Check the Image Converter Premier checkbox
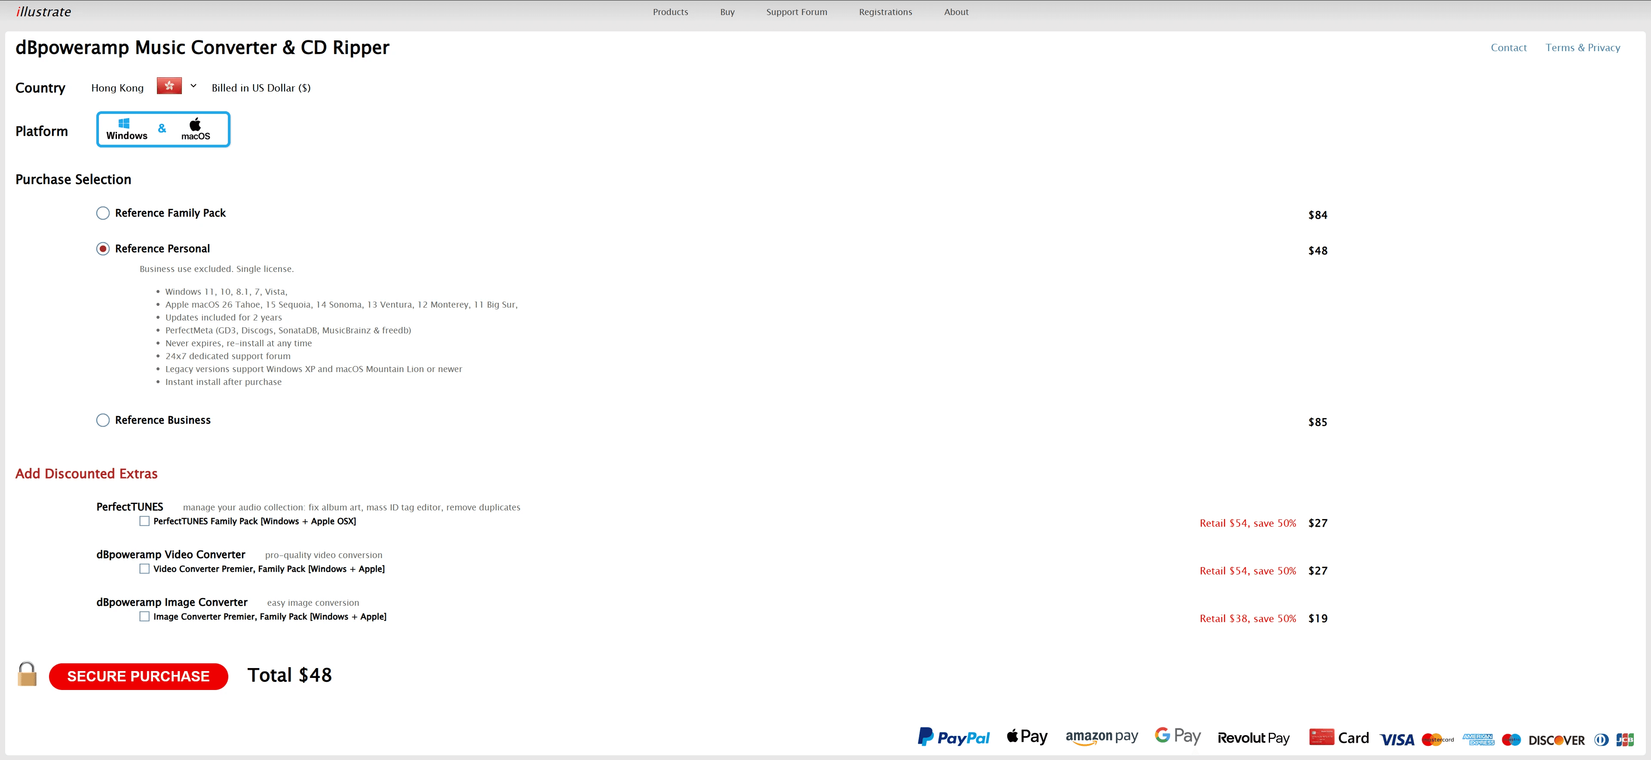Viewport: 1651px width, 760px height. [145, 617]
